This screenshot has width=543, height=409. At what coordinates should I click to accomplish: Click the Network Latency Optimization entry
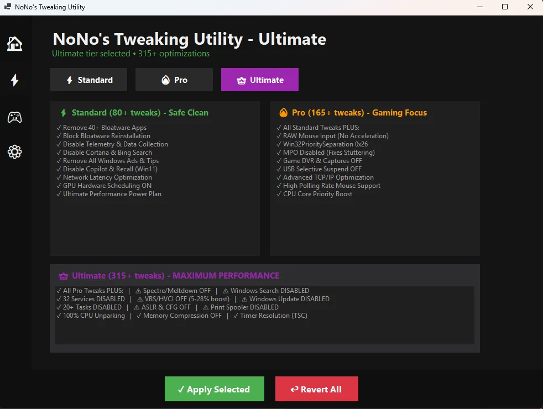coord(105,177)
